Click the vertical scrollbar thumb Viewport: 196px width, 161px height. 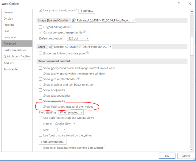(192, 46)
